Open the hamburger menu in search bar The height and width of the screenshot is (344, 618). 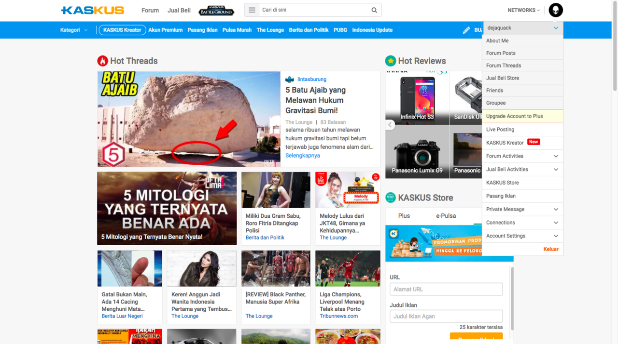coord(252,10)
